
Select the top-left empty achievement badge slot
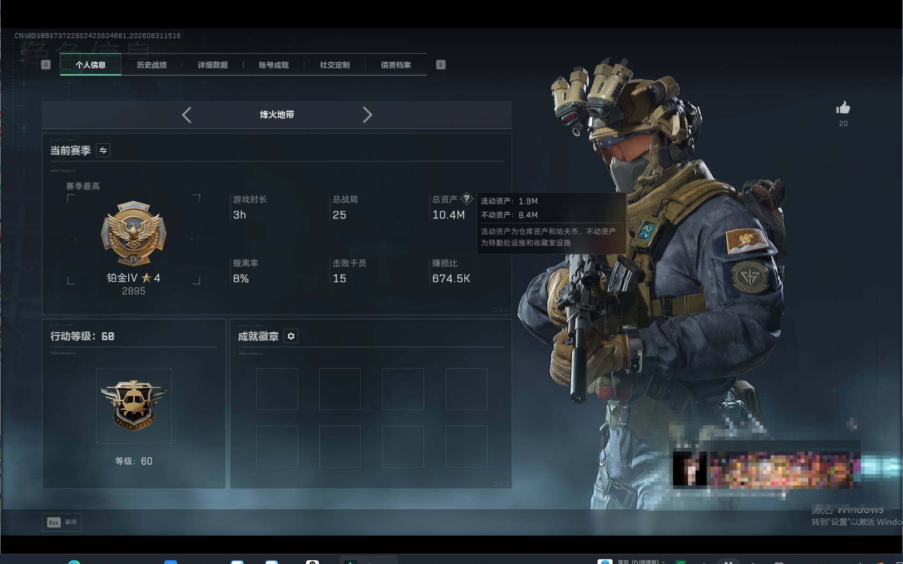277,389
